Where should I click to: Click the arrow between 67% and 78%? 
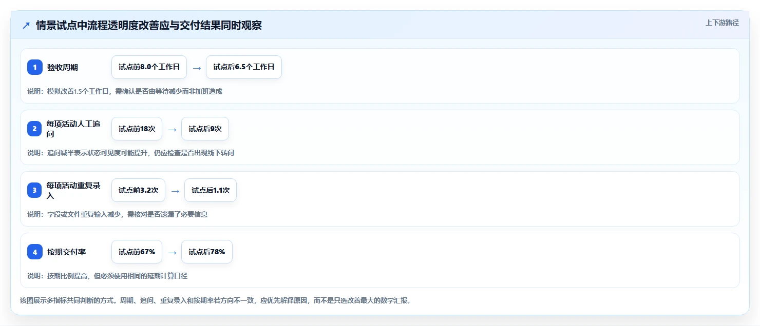[172, 252]
